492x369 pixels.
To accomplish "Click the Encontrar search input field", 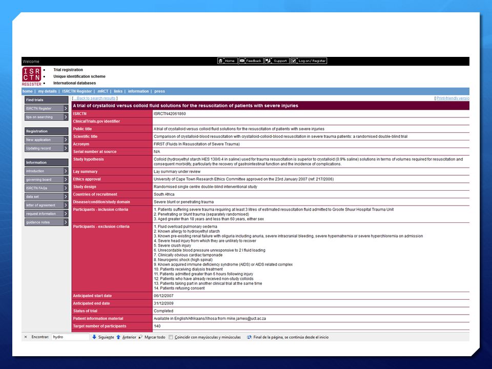I will coord(70,337).
